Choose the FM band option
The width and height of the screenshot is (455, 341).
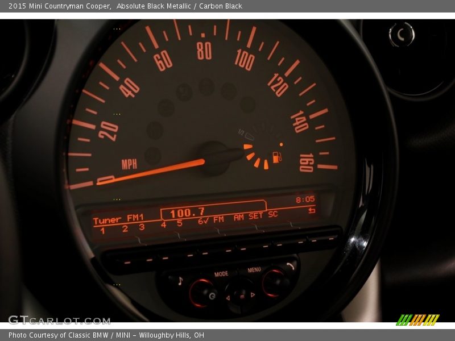tap(218, 219)
